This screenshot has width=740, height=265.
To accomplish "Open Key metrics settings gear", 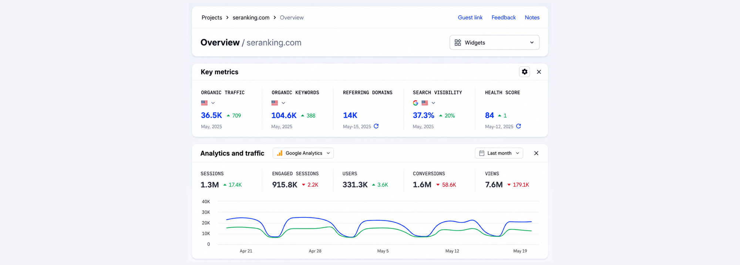I will tap(524, 72).
